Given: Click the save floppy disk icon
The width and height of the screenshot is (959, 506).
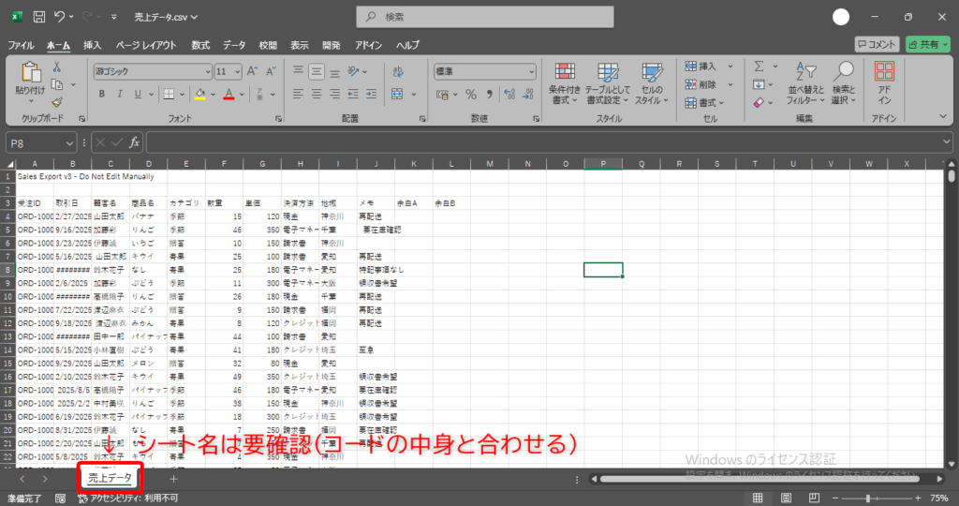Looking at the screenshot, I should [39, 17].
